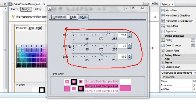The width and height of the screenshot is (196, 110).
Task: Open the Source view of ColorChooserDemo.java
Action: pos(14,9)
